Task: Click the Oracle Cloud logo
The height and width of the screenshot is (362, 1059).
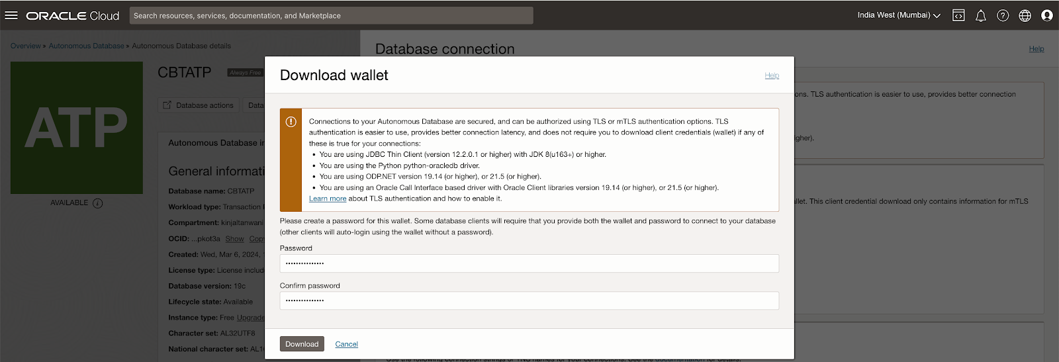Action: click(73, 15)
